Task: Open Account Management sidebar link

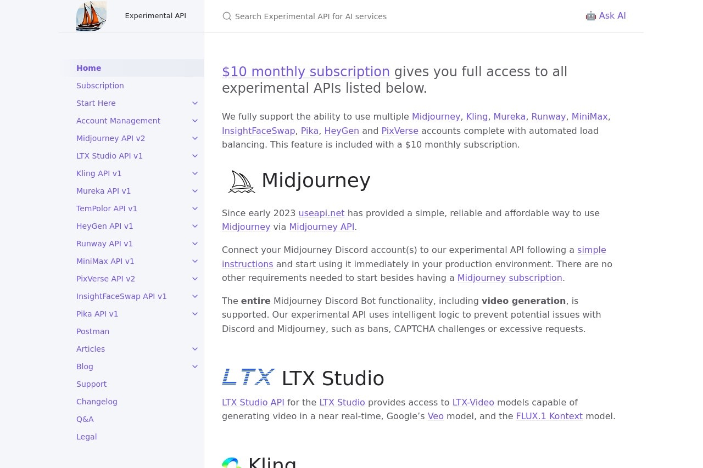Action: click(x=118, y=121)
